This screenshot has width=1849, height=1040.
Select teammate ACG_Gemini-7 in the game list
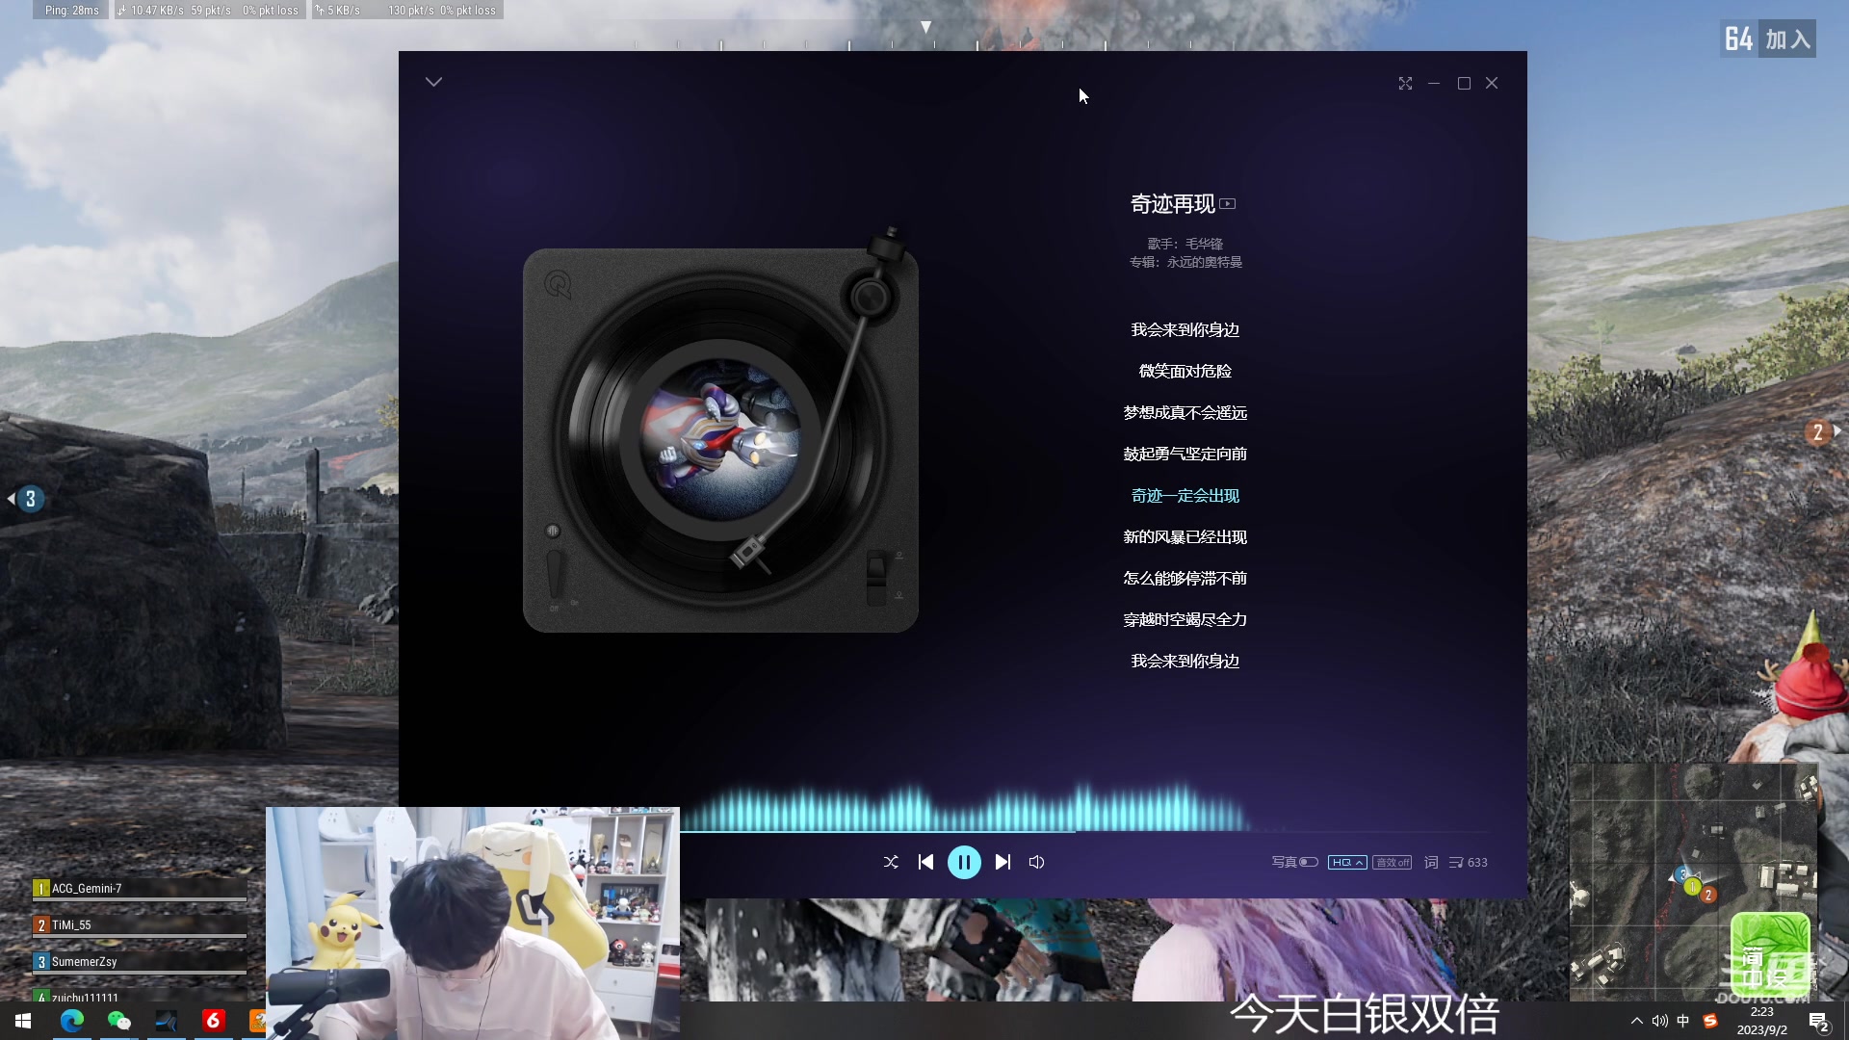(140, 889)
